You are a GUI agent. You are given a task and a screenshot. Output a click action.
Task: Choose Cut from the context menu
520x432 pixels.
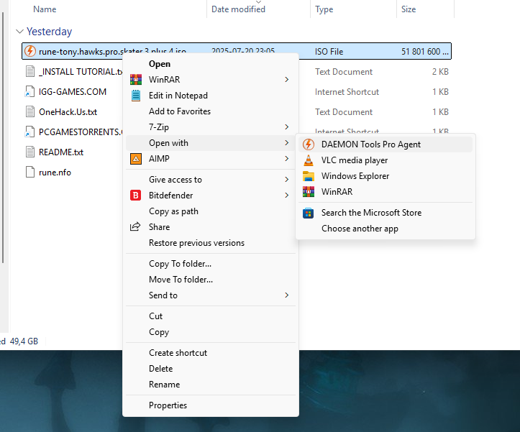[211, 316]
